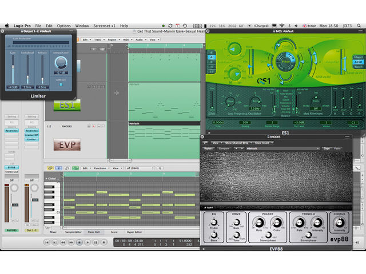Toggle the Limiter insert on Out 1-2 strip
Viewport: 366px width, 274px height.
32,139
